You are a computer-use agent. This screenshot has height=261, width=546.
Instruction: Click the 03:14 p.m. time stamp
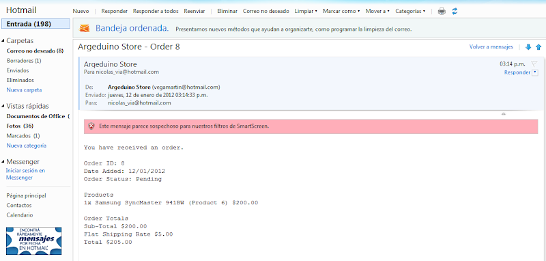[x=513, y=64]
